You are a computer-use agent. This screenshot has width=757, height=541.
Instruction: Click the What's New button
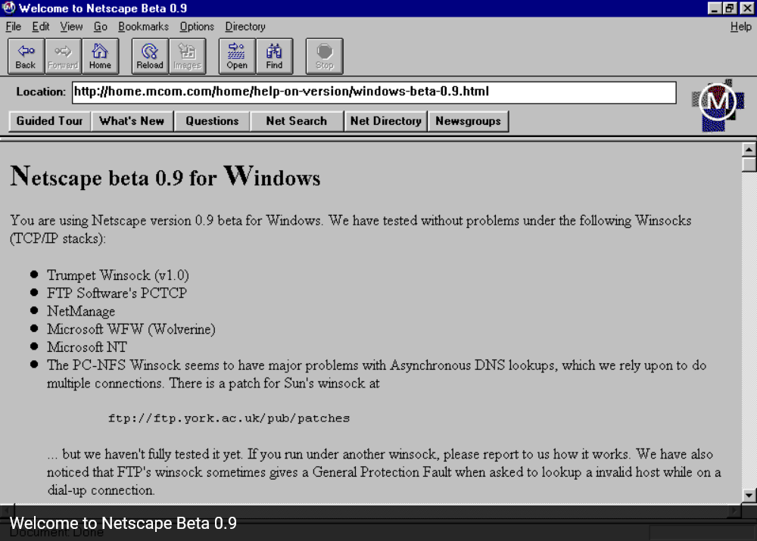tap(132, 121)
